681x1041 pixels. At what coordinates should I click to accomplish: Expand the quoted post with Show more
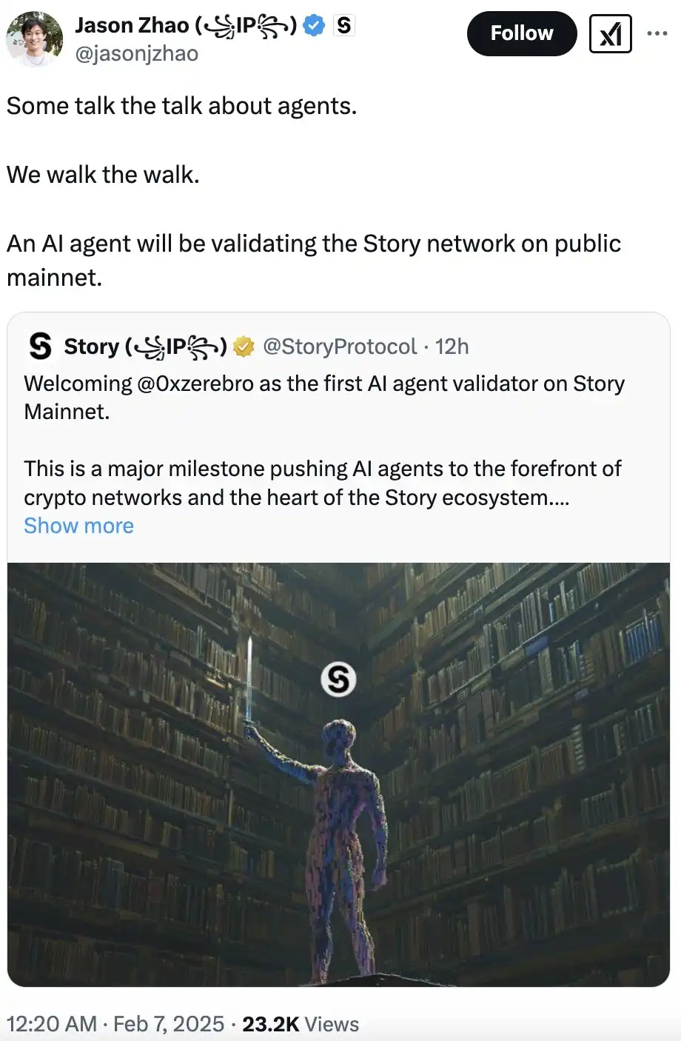(78, 526)
